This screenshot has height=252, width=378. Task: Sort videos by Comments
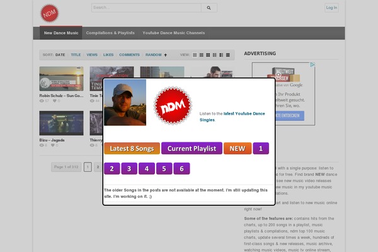(x=129, y=55)
